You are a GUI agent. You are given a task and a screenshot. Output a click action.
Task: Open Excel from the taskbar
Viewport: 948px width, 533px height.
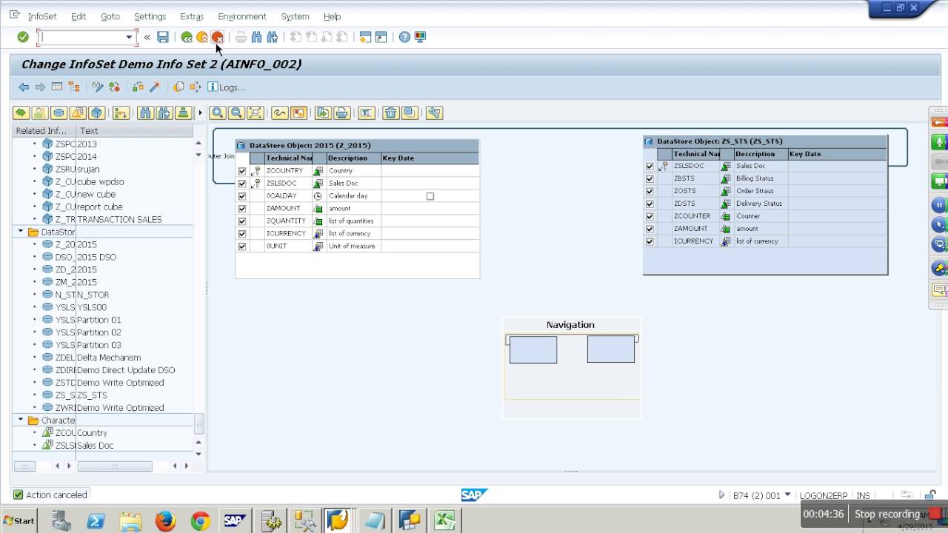[444, 521]
